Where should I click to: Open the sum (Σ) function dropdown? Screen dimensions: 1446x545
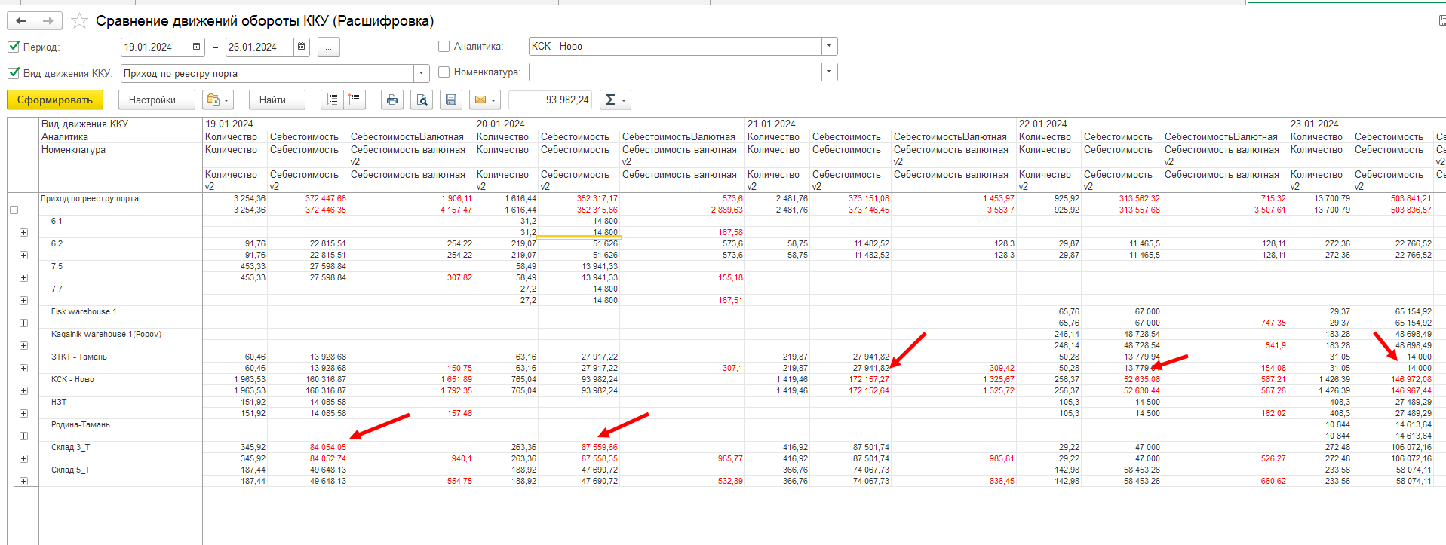(616, 100)
